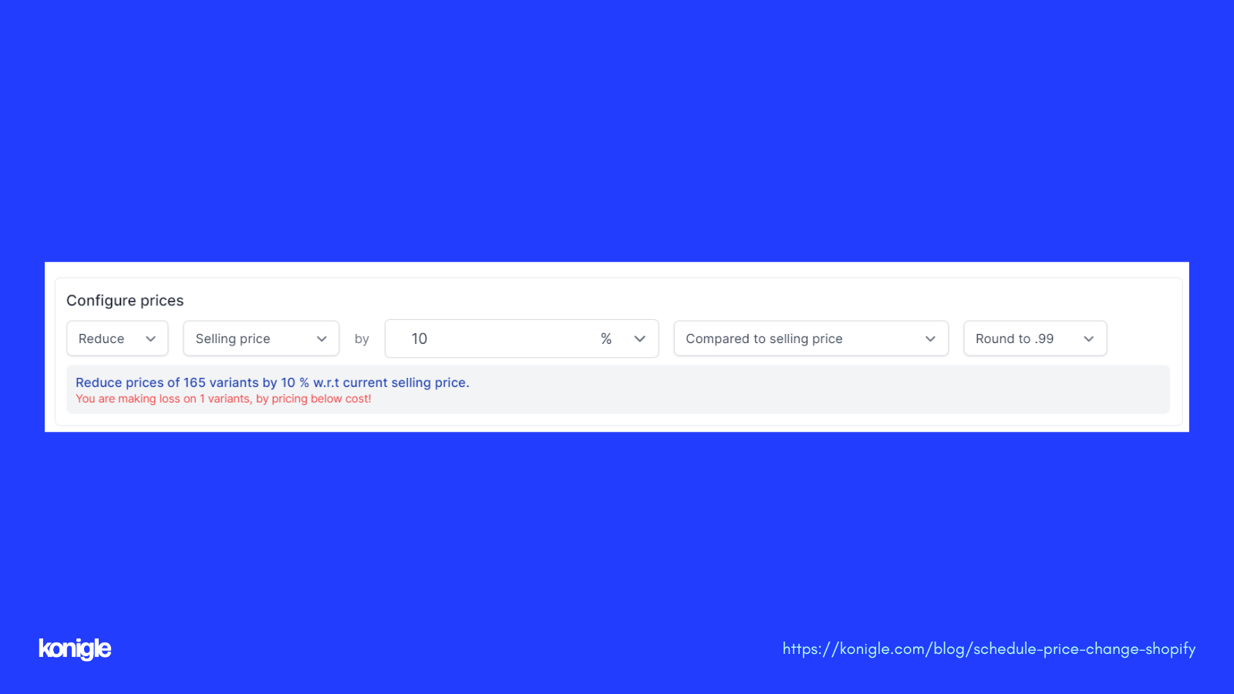The width and height of the screenshot is (1234, 694).
Task: Click the konigle.com blog URL
Action: click(x=989, y=649)
